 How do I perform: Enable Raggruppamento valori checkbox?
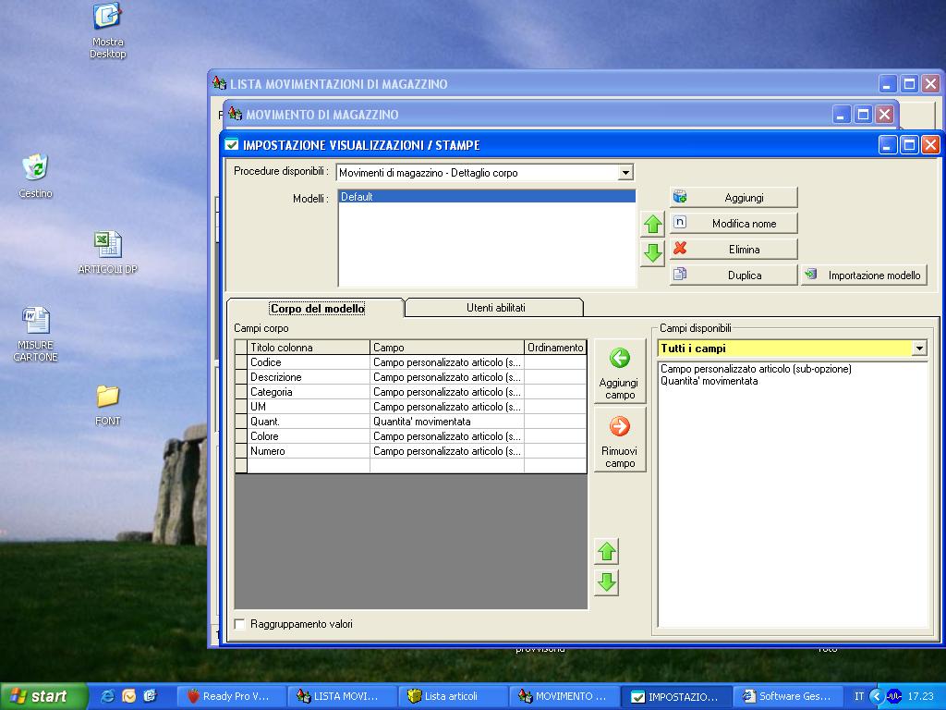click(x=240, y=624)
